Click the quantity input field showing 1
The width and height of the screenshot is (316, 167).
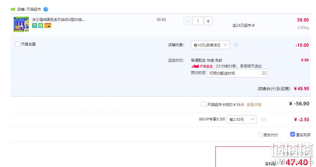pos(198,21)
